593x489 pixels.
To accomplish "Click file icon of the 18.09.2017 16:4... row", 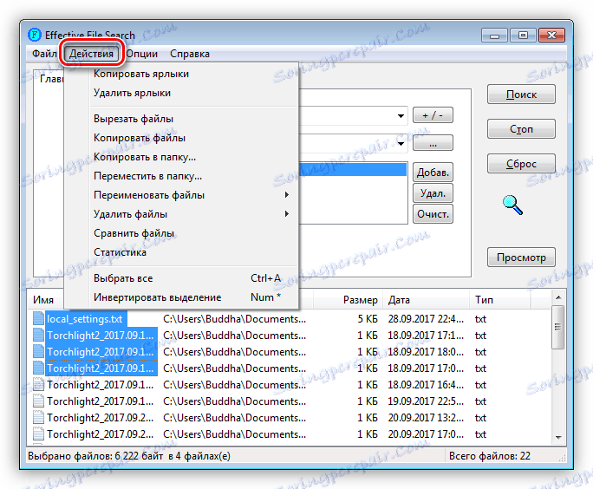I will [38, 385].
